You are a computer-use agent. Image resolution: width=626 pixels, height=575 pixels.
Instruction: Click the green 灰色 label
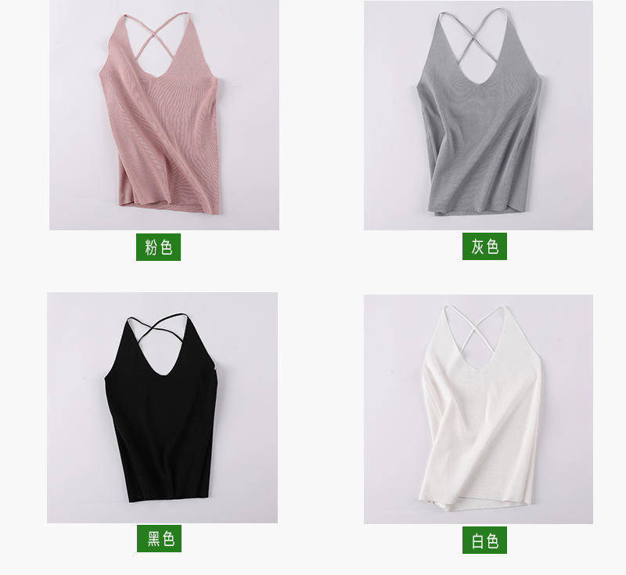click(484, 246)
